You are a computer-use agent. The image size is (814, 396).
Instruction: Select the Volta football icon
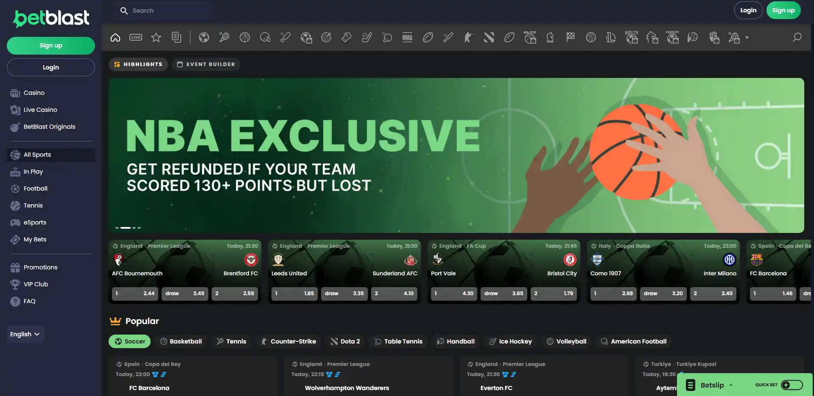pos(632,38)
